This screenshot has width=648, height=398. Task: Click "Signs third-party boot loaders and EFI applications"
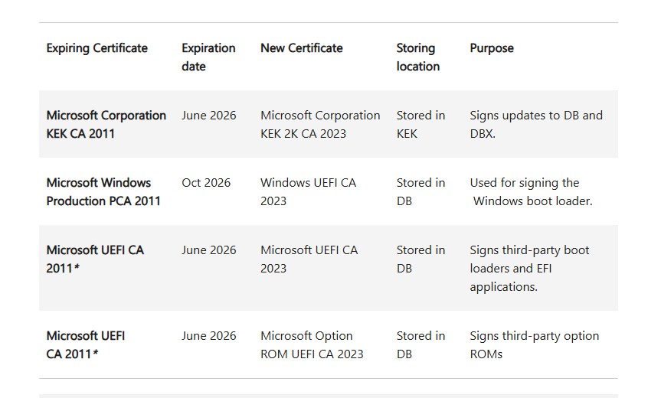pyautogui.click(x=529, y=269)
